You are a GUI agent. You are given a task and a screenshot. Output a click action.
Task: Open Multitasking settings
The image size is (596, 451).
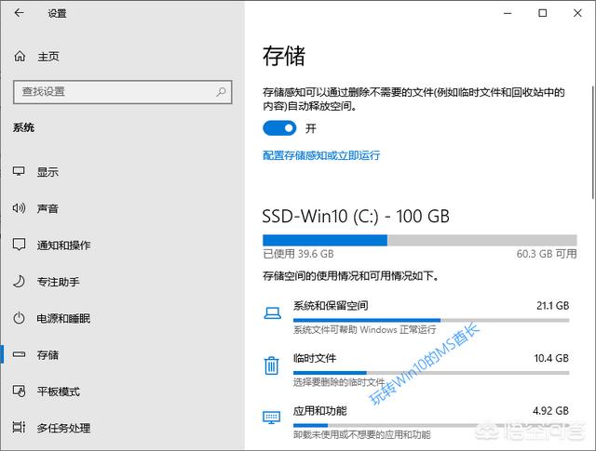[x=63, y=428]
